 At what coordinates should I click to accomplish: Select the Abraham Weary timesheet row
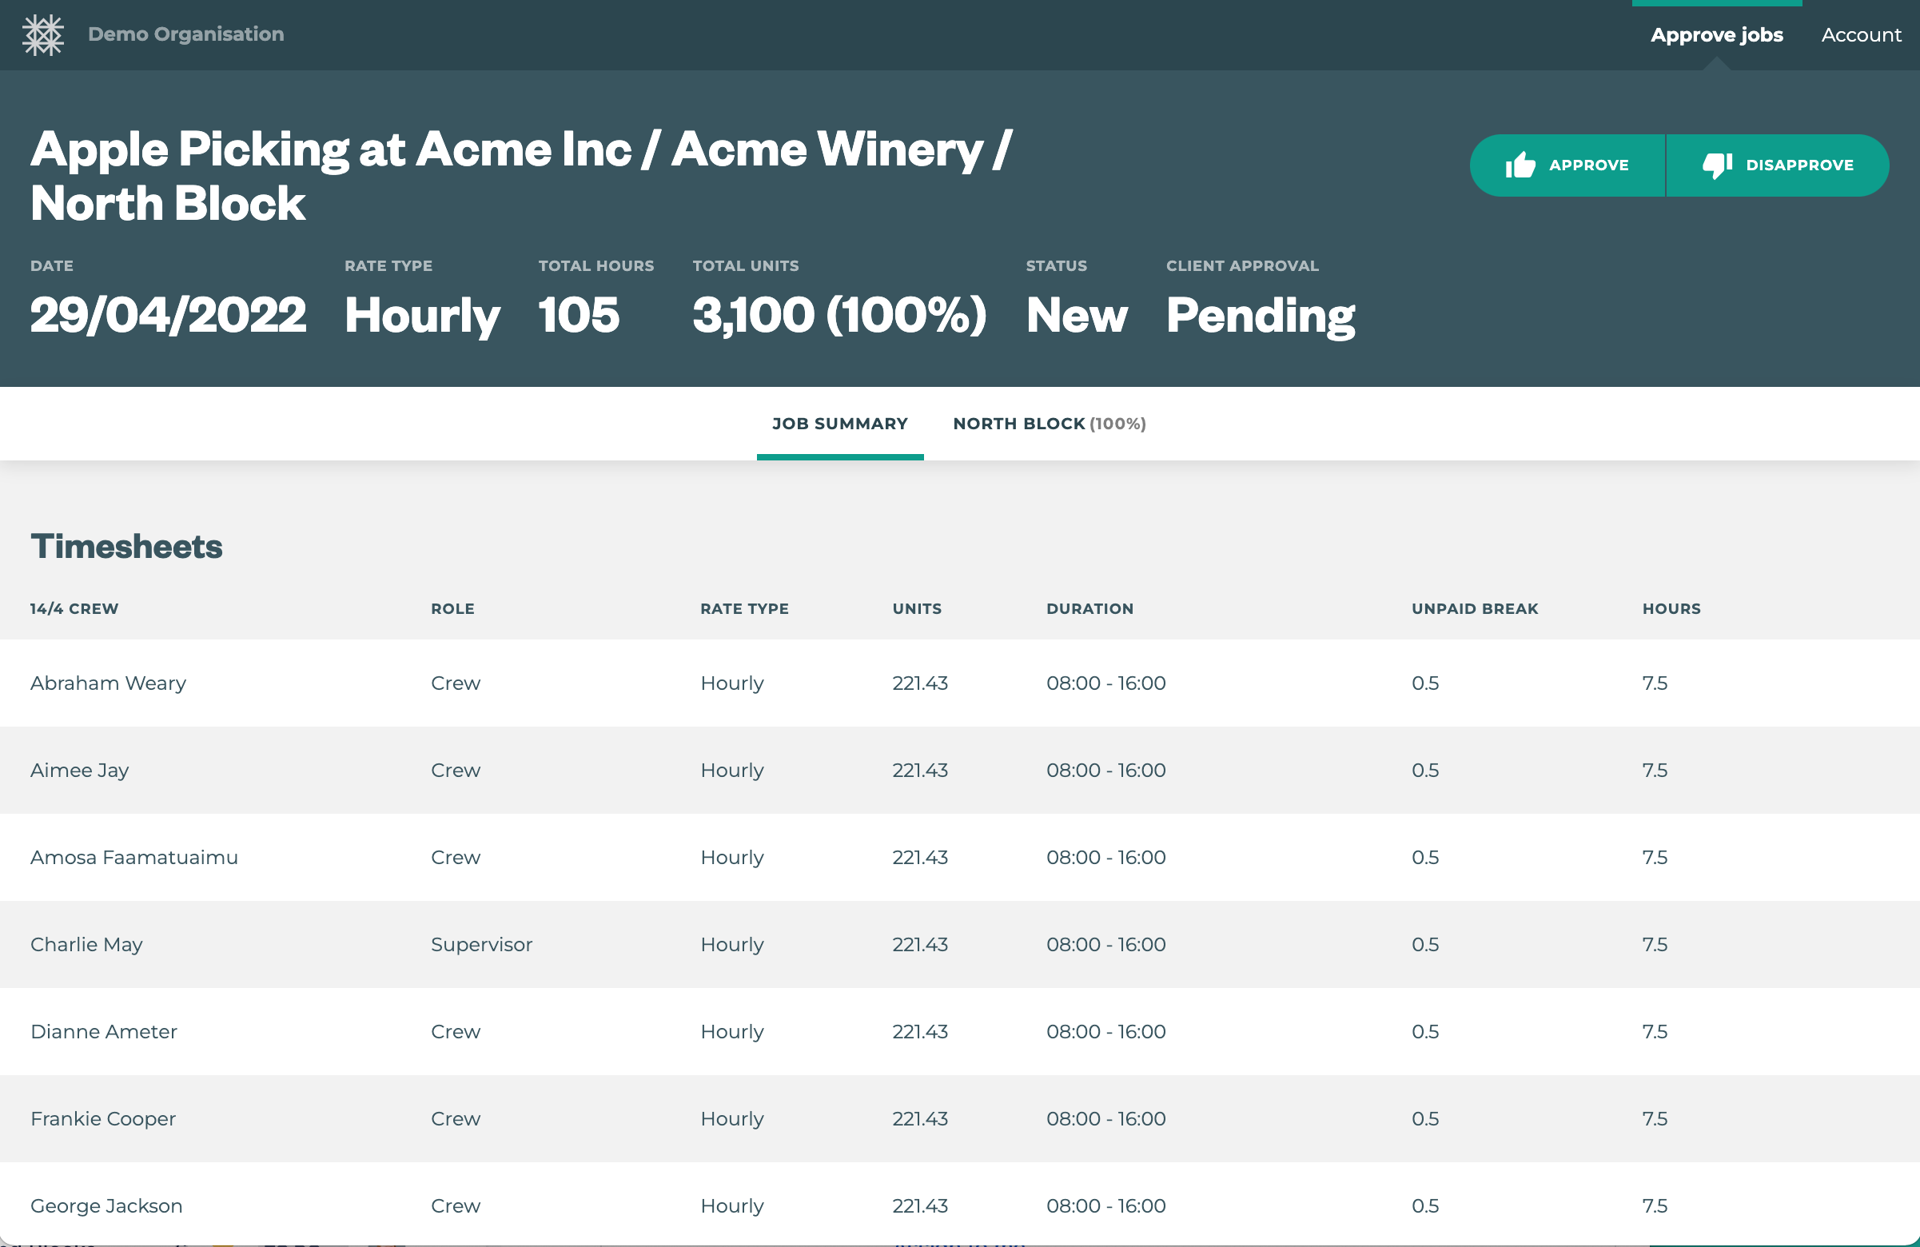[x=108, y=683]
